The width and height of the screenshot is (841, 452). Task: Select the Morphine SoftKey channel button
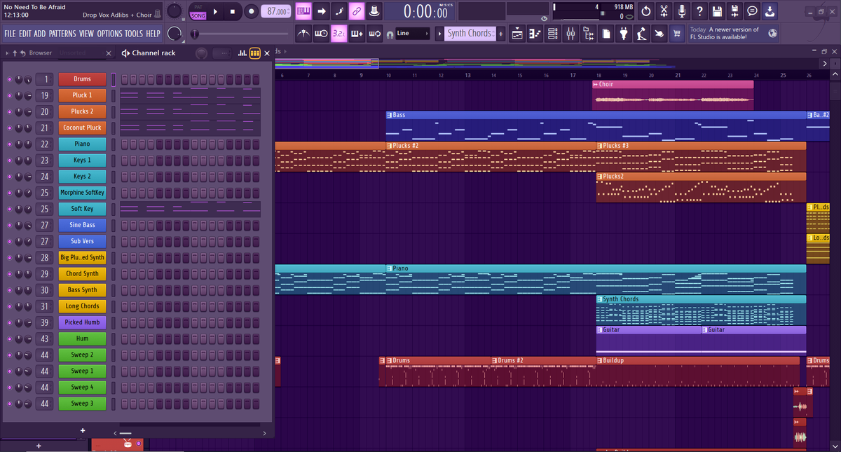coord(83,193)
